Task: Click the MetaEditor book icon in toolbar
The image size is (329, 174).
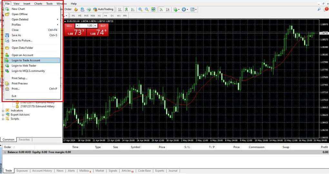Action: [x=76, y=9]
